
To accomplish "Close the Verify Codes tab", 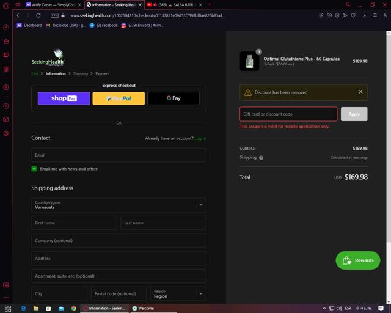I will 79,5.
